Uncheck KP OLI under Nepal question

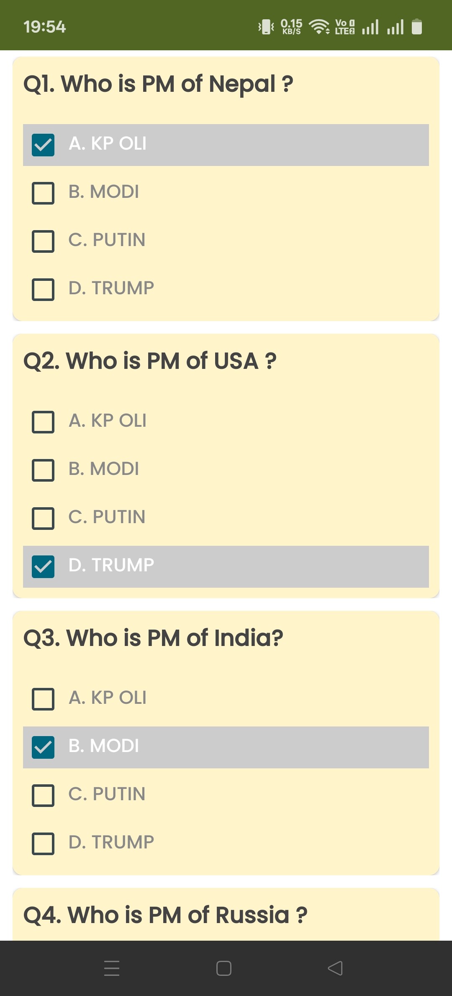pyautogui.click(x=43, y=145)
